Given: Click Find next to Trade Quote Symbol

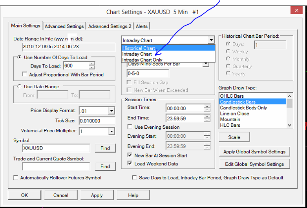Looking at the screenshot, I should [105, 166].
